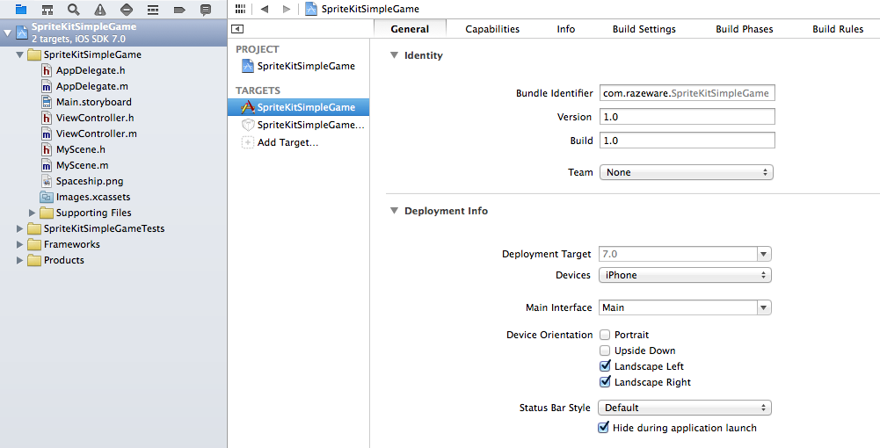Image resolution: width=880 pixels, height=448 pixels.
Task: Enable the Portrait orientation checkbox
Action: 605,335
